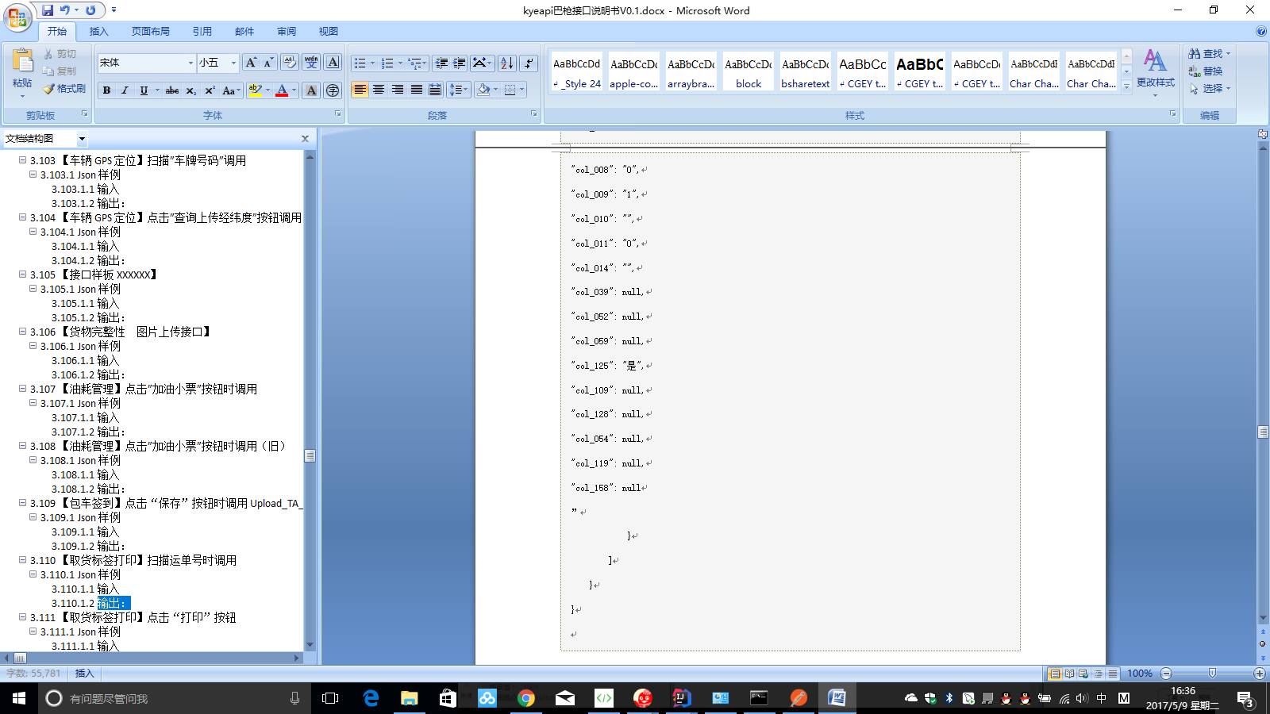Save the document from the Quick Access Toolbar
Screen dimensions: 1270x714
[48, 10]
